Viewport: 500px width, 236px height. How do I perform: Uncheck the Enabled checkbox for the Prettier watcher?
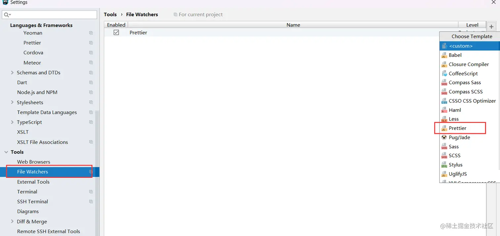pyautogui.click(x=116, y=32)
